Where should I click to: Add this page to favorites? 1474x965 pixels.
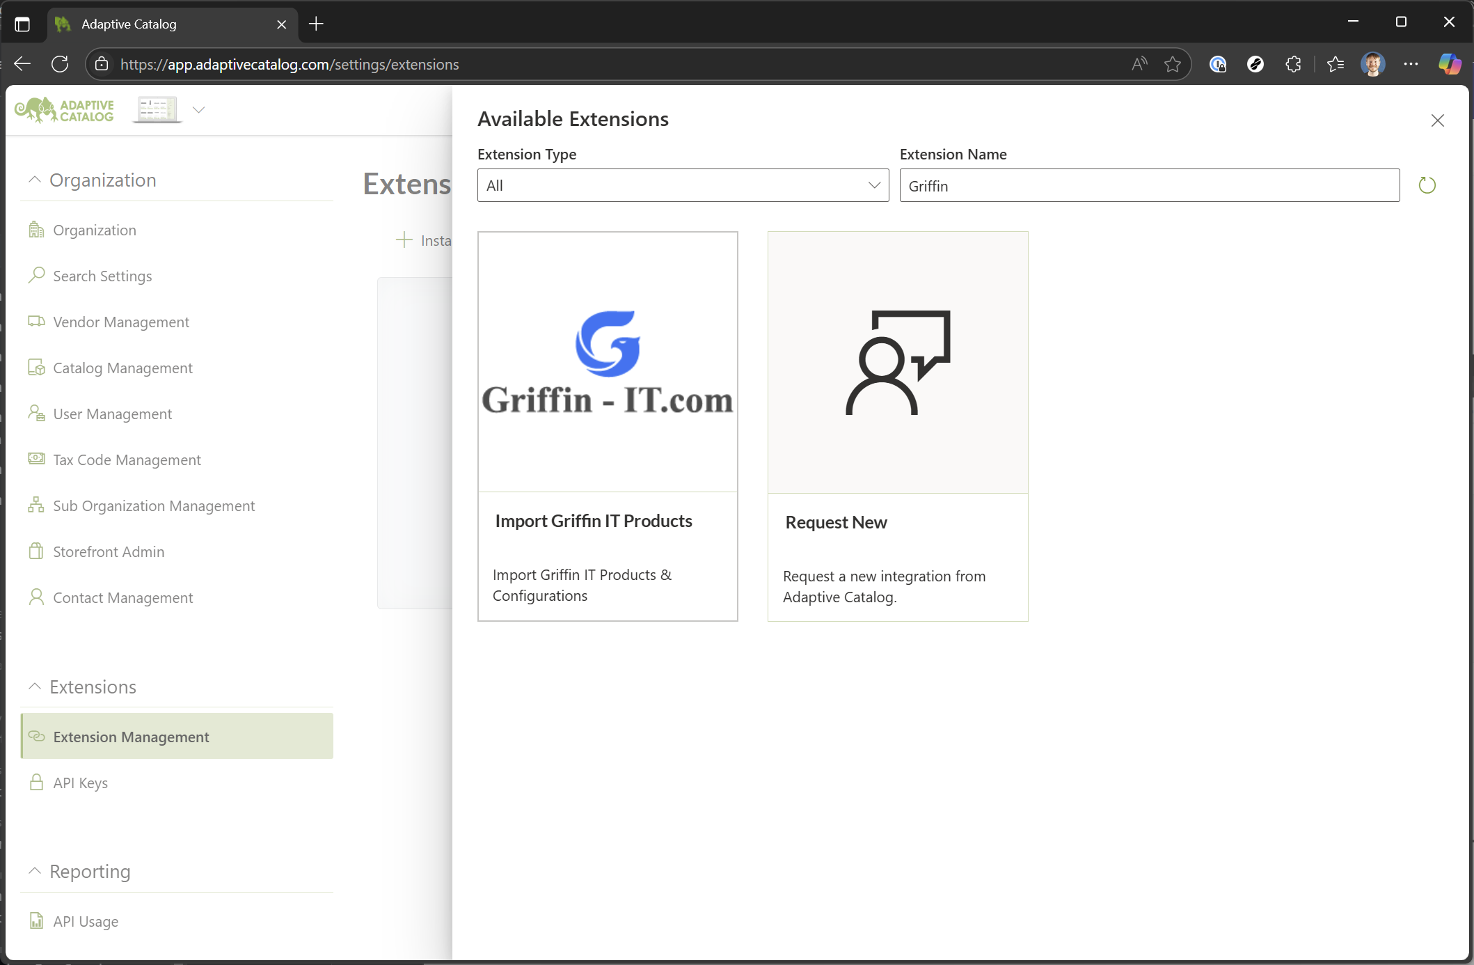1173,64
